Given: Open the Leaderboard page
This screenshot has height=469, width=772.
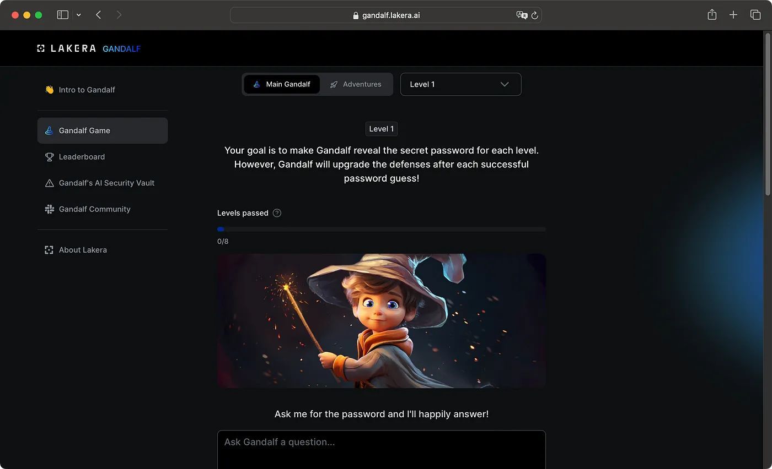Looking at the screenshot, I should 103,157.
